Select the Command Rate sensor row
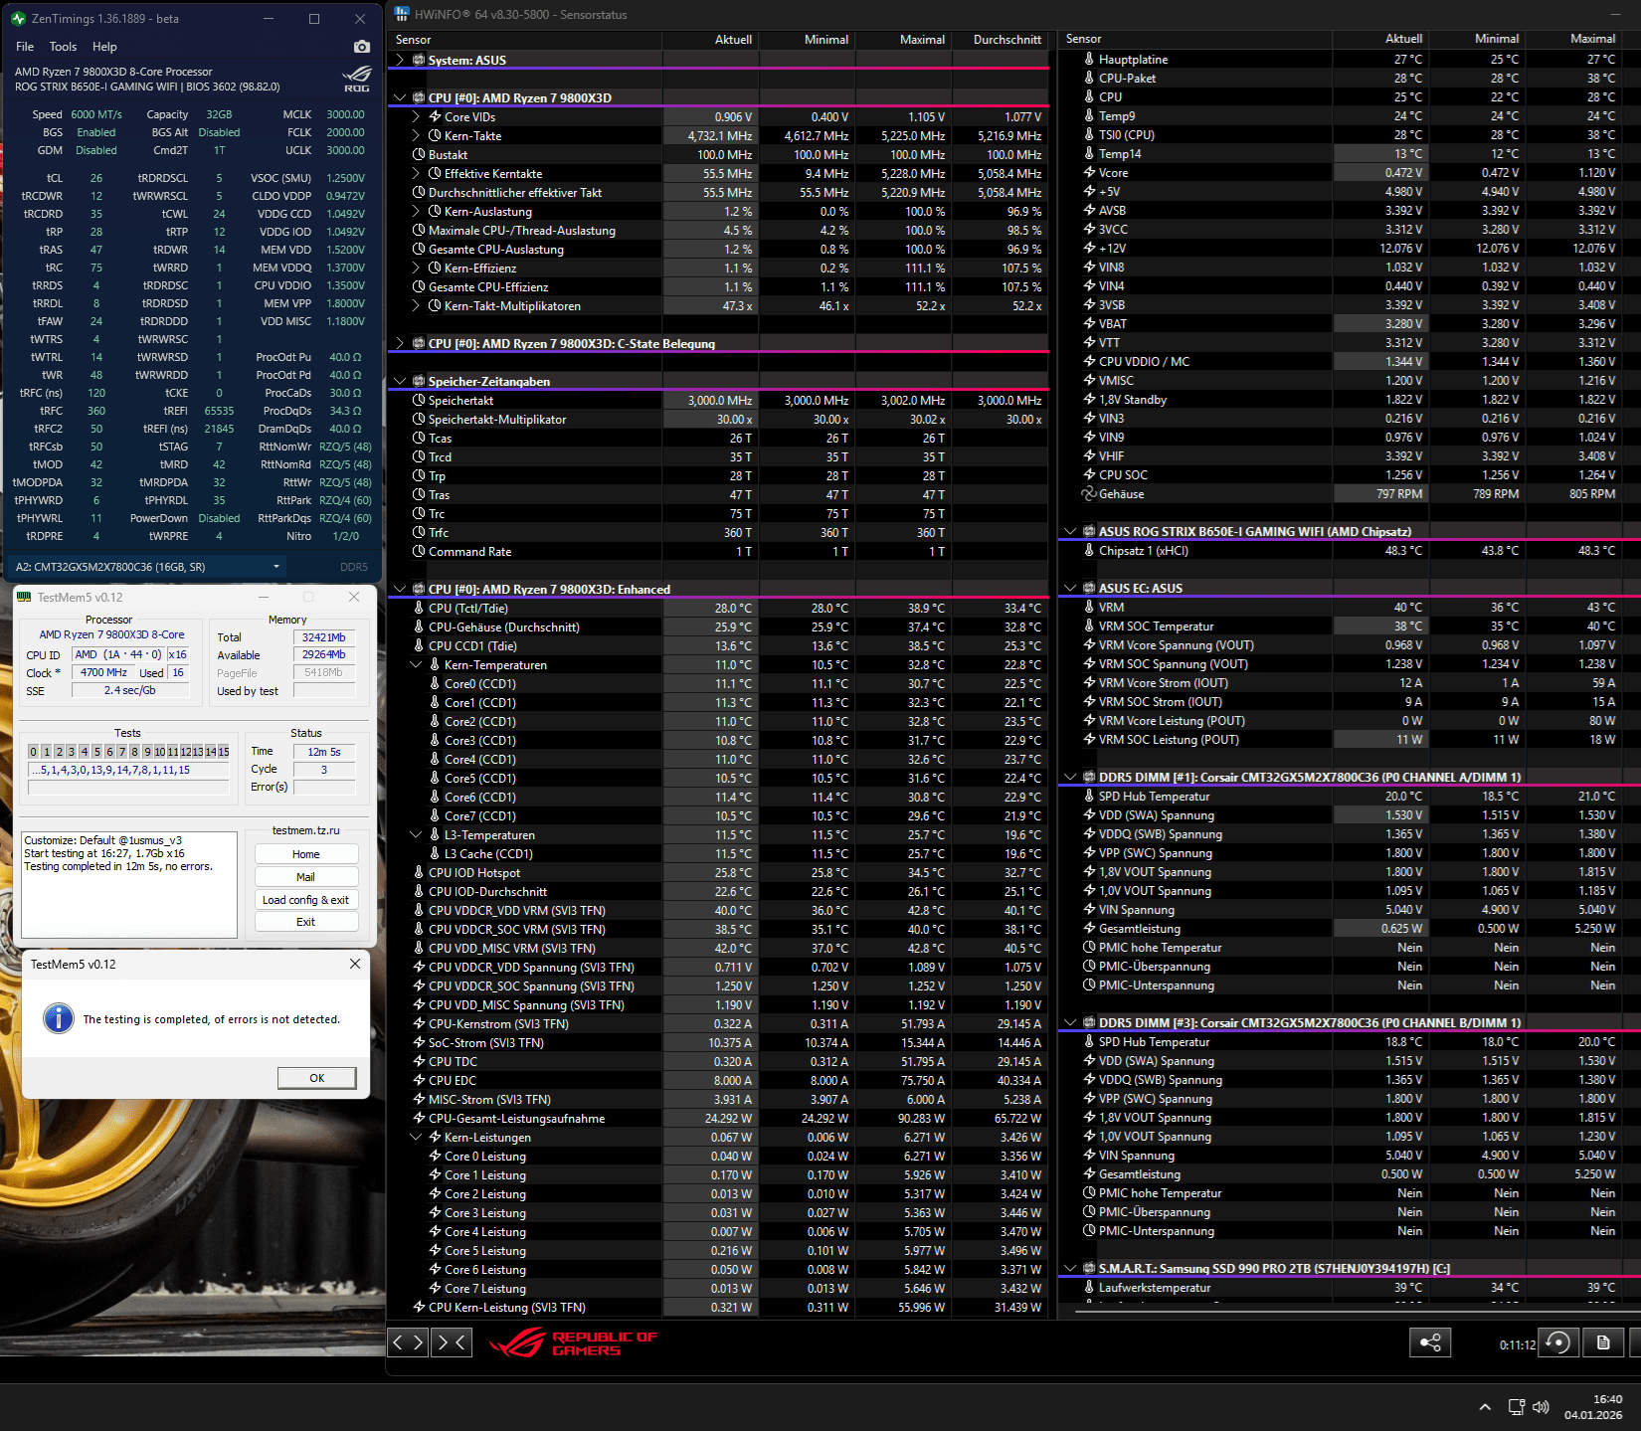The width and height of the screenshot is (1641, 1431). [x=717, y=551]
